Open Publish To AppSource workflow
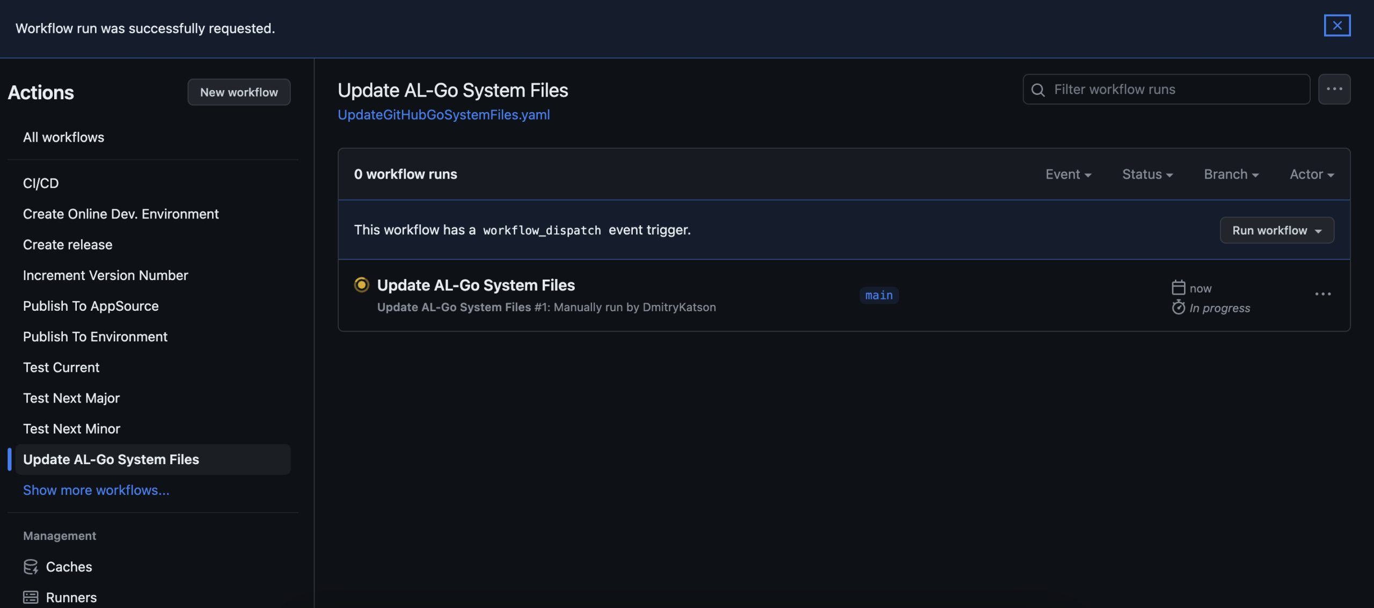The width and height of the screenshot is (1374, 608). pos(91,306)
